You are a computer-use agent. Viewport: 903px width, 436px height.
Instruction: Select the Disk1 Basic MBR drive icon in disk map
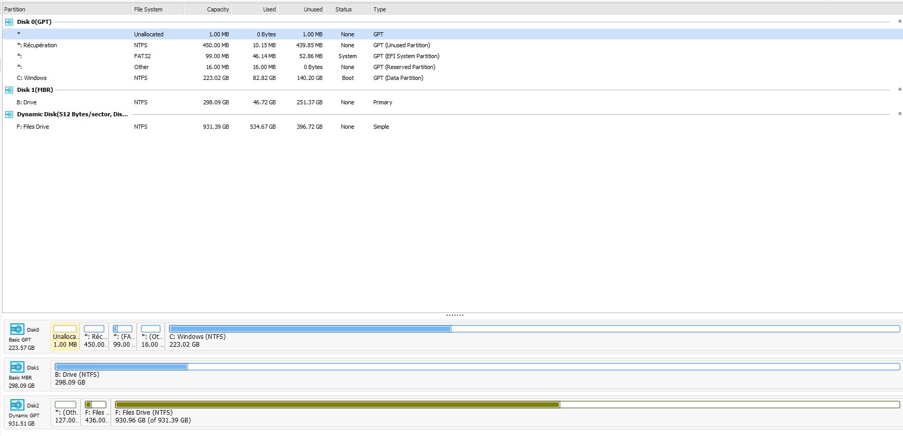[17, 367]
